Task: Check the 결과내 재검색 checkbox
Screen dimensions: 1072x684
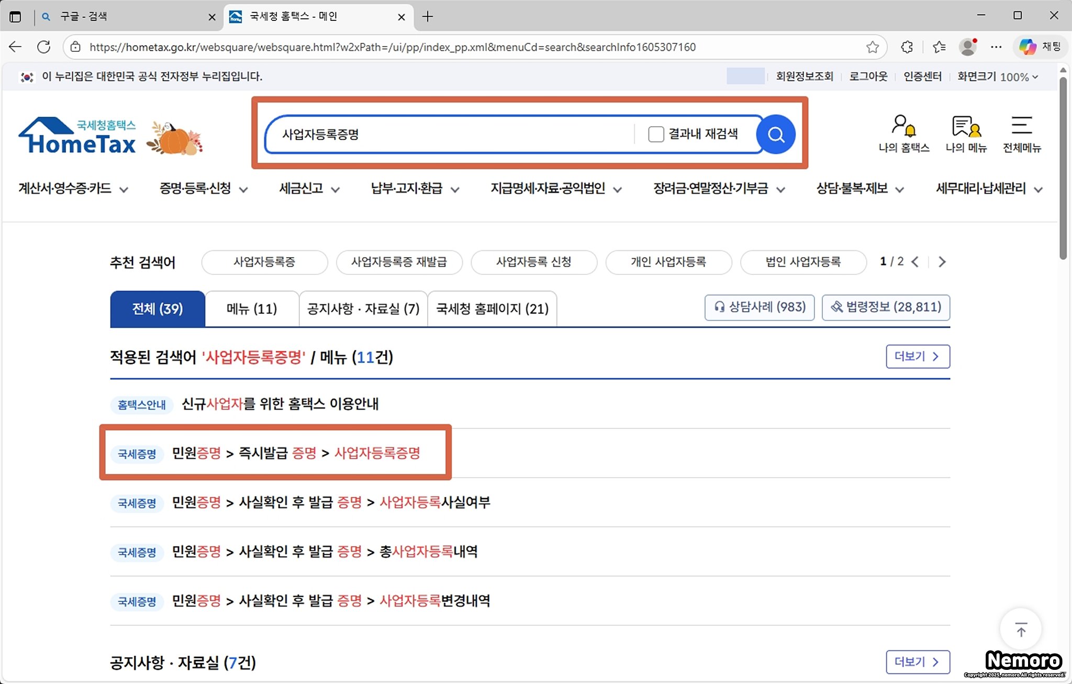Action: pyautogui.click(x=655, y=135)
